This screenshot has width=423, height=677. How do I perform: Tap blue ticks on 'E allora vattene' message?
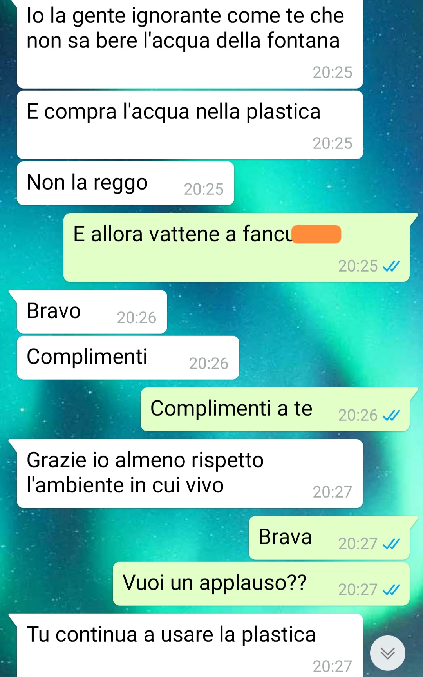[391, 266]
